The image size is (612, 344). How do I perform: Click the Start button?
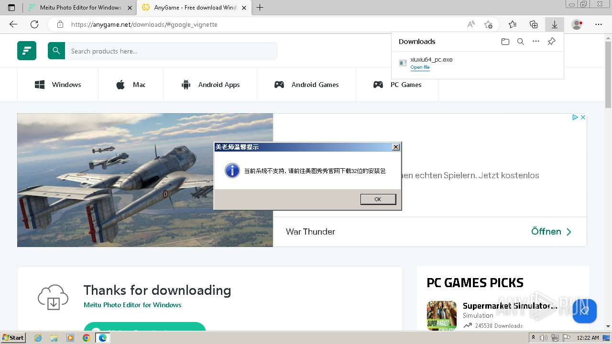[x=13, y=338]
